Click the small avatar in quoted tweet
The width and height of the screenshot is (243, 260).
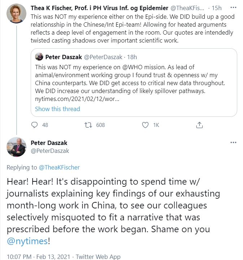[x=39, y=57]
